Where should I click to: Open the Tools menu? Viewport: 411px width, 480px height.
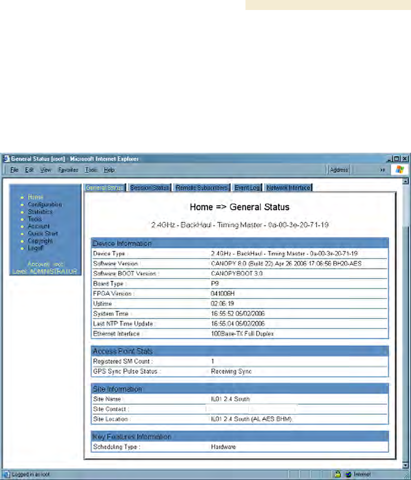pyautogui.click(x=91, y=170)
